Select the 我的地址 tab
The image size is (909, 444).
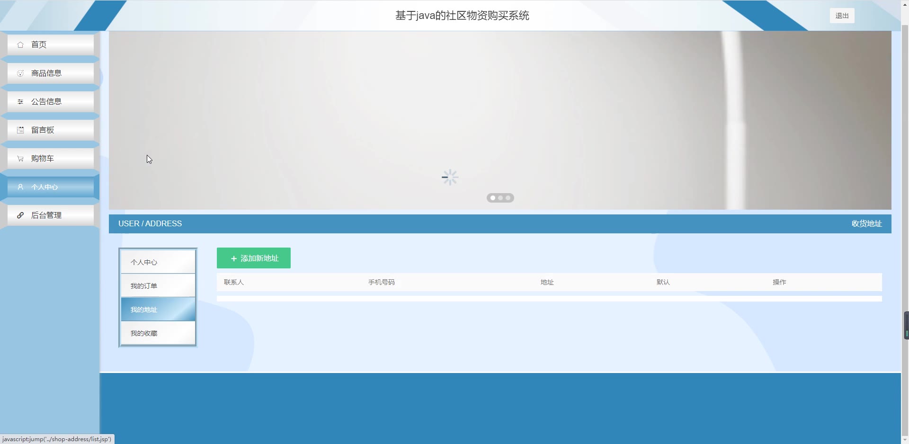158,309
